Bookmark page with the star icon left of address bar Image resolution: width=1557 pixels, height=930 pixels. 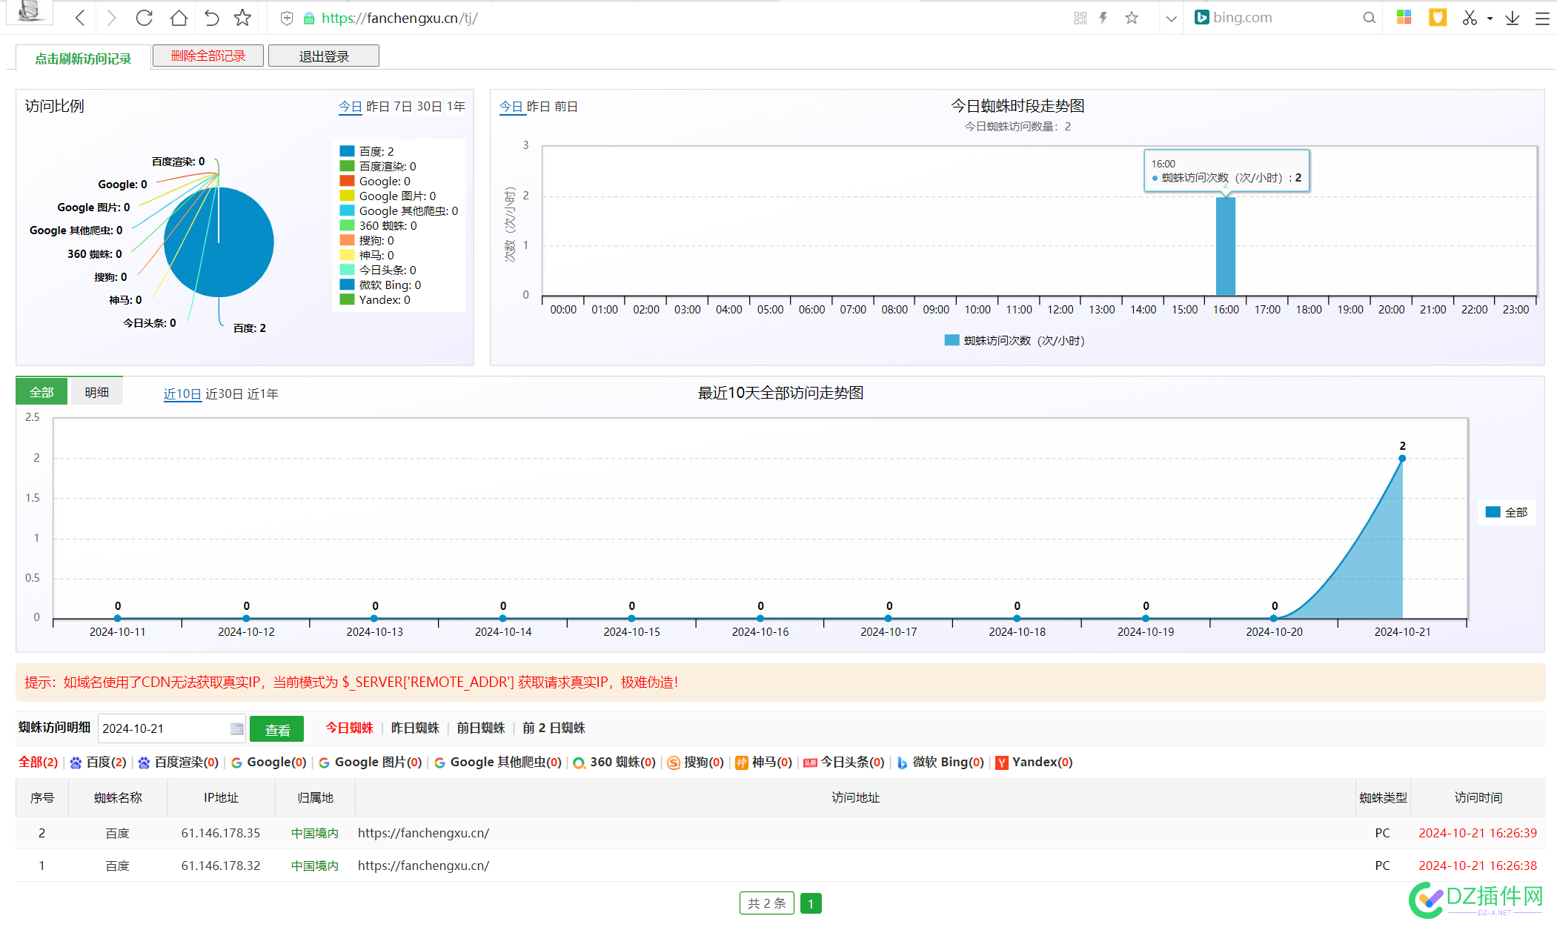pos(242,18)
